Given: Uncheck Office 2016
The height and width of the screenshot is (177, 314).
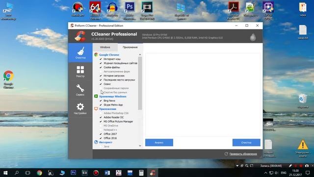Looking at the screenshot, I should coord(101,138).
